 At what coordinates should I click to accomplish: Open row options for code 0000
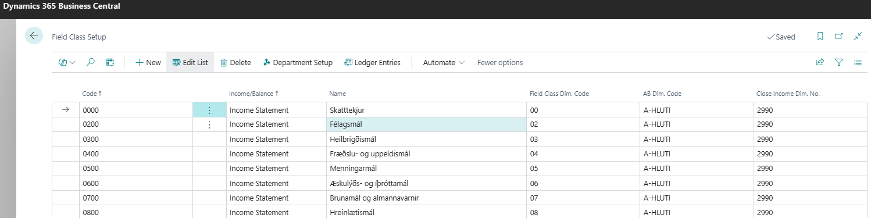(x=209, y=110)
